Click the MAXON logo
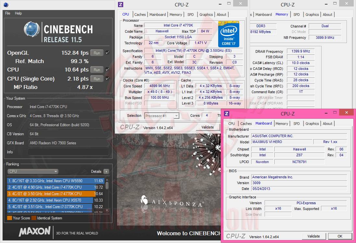This screenshot has height=243, width=356. pyautogui.click(x=35, y=231)
